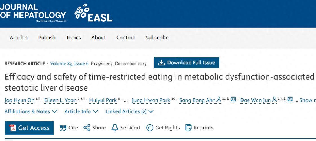Click the email envelope icon after Sang Bong Ahn

233,100
